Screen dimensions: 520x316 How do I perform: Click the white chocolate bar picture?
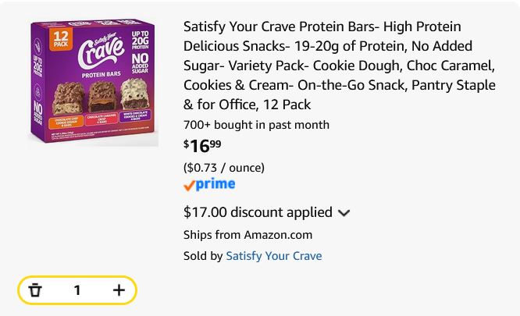[x=134, y=94]
